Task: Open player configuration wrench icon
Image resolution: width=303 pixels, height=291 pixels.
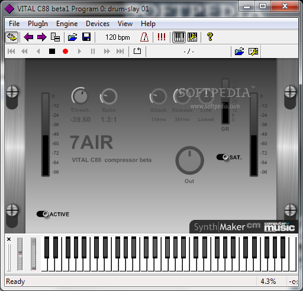Action: 253,52
